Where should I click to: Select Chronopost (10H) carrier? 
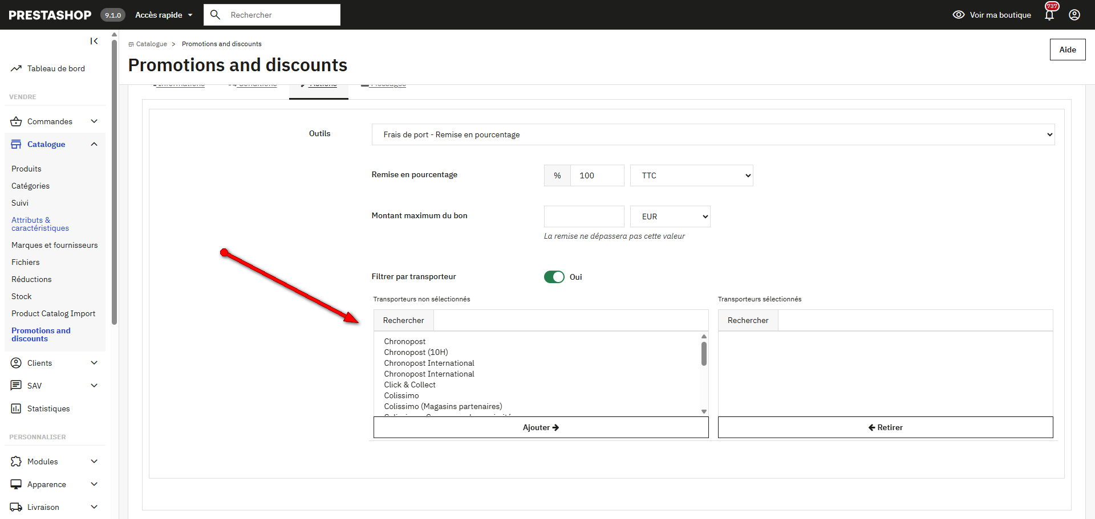click(x=416, y=352)
